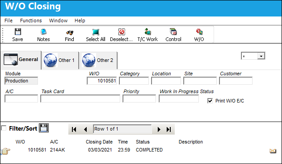Click the Description column header
Image resolution: width=282 pixels, height=164 pixels.
pos(191,142)
